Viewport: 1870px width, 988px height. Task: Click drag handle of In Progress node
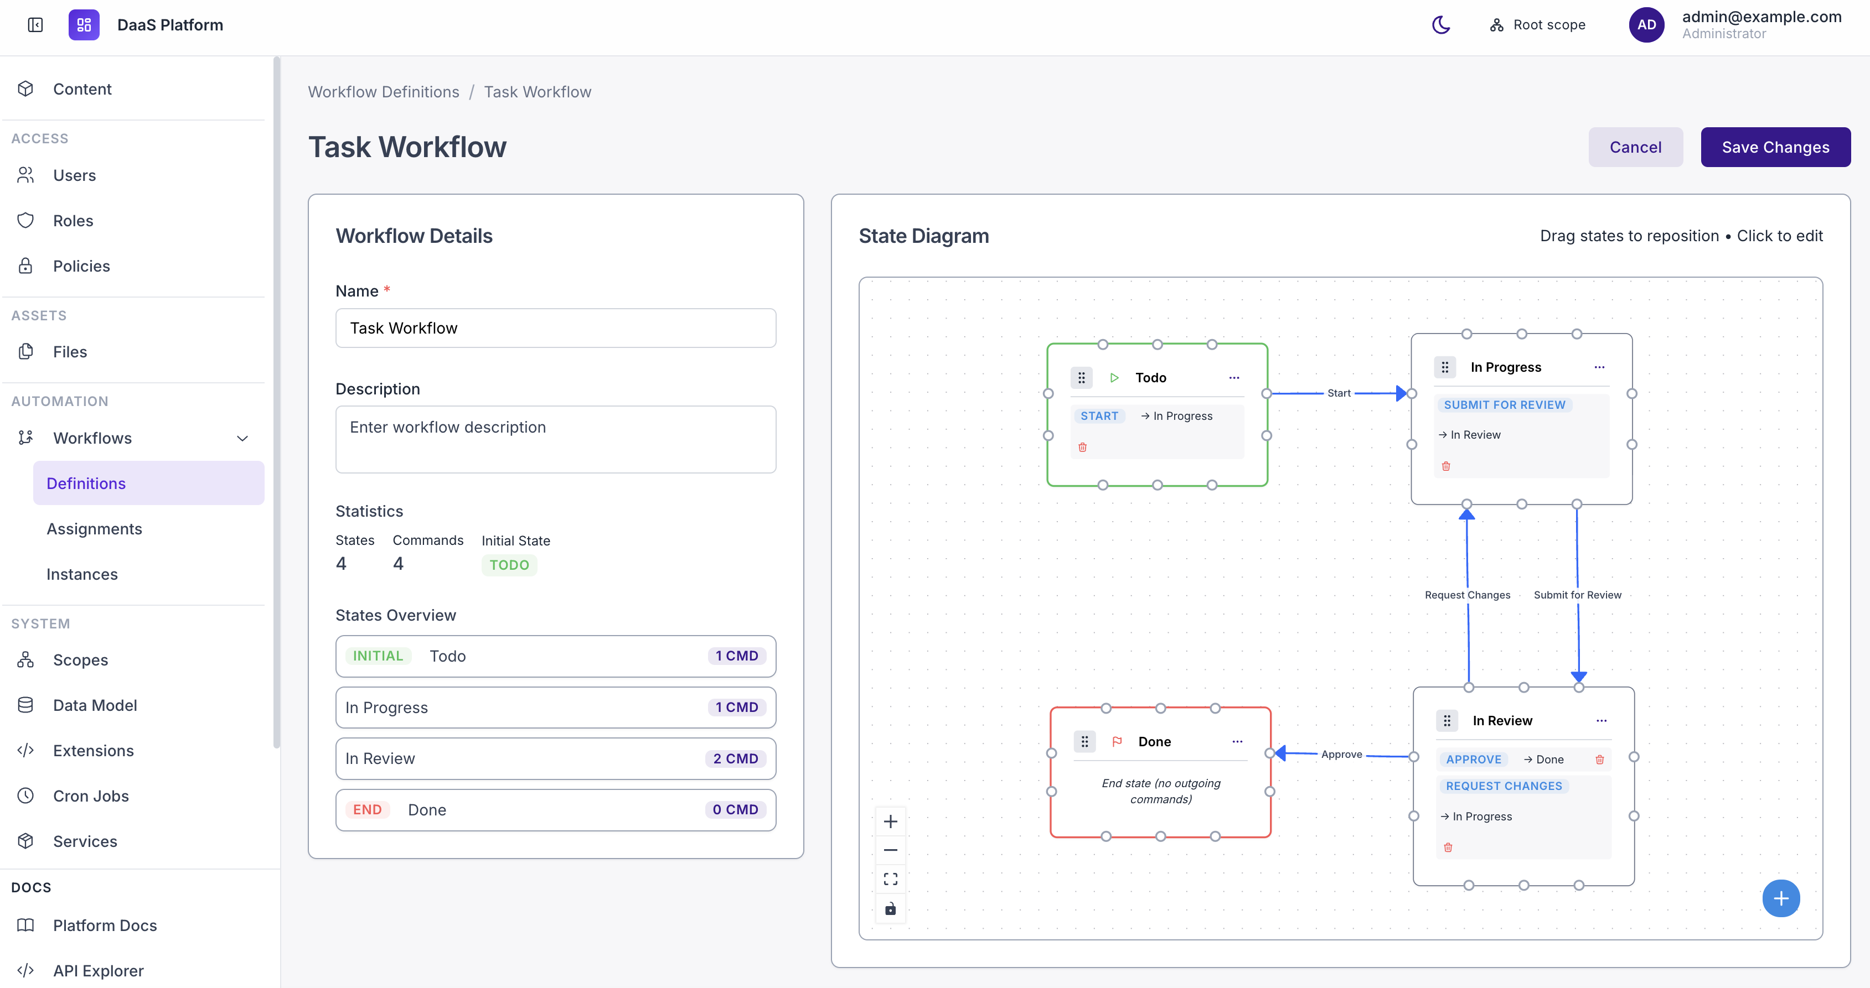[1445, 367]
